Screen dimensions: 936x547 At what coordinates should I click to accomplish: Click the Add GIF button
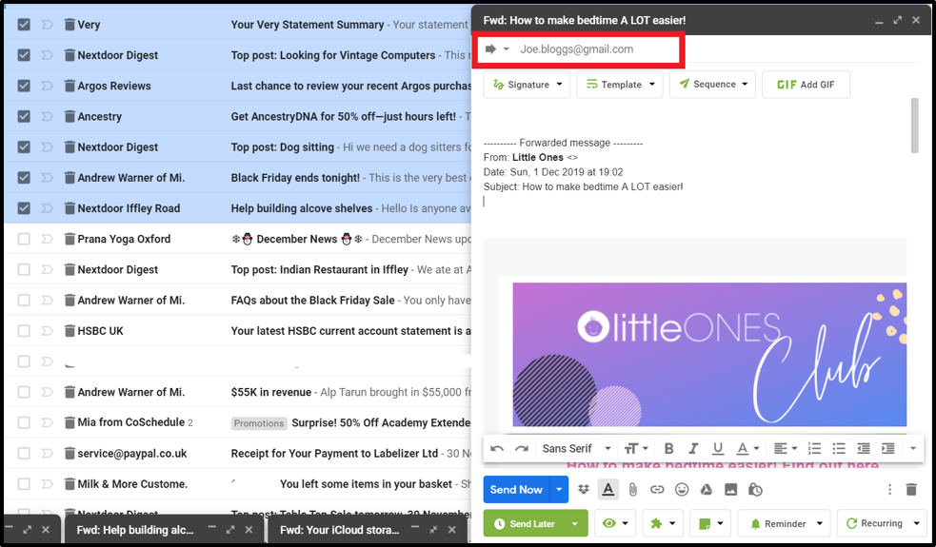pos(806,85)
